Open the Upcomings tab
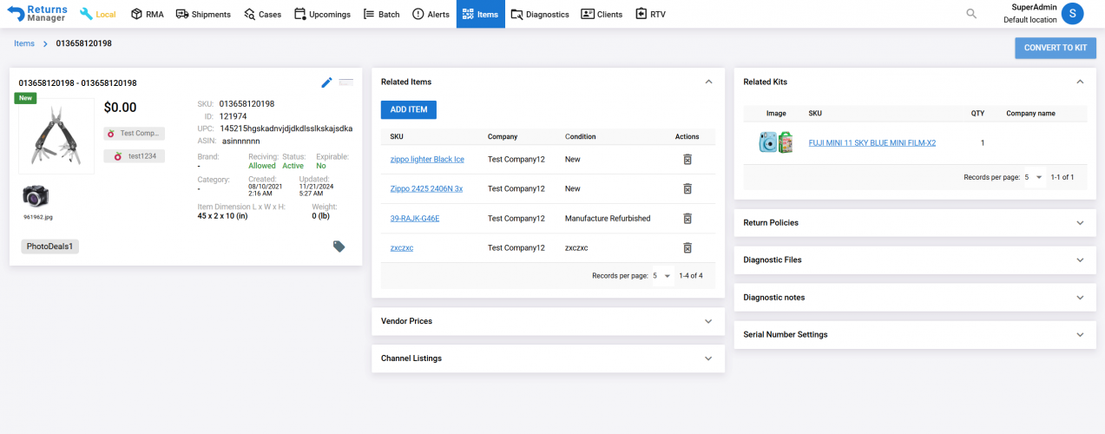This screenshot has height=434, width=1105. tap(322, 14)
